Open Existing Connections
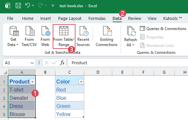This screenshot has height=120, width=188. tap(106, 37)
